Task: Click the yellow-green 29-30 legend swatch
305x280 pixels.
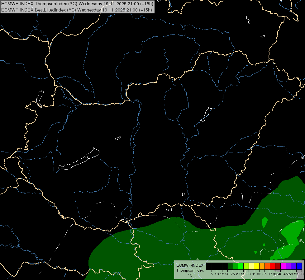Action: coord(246,266)
